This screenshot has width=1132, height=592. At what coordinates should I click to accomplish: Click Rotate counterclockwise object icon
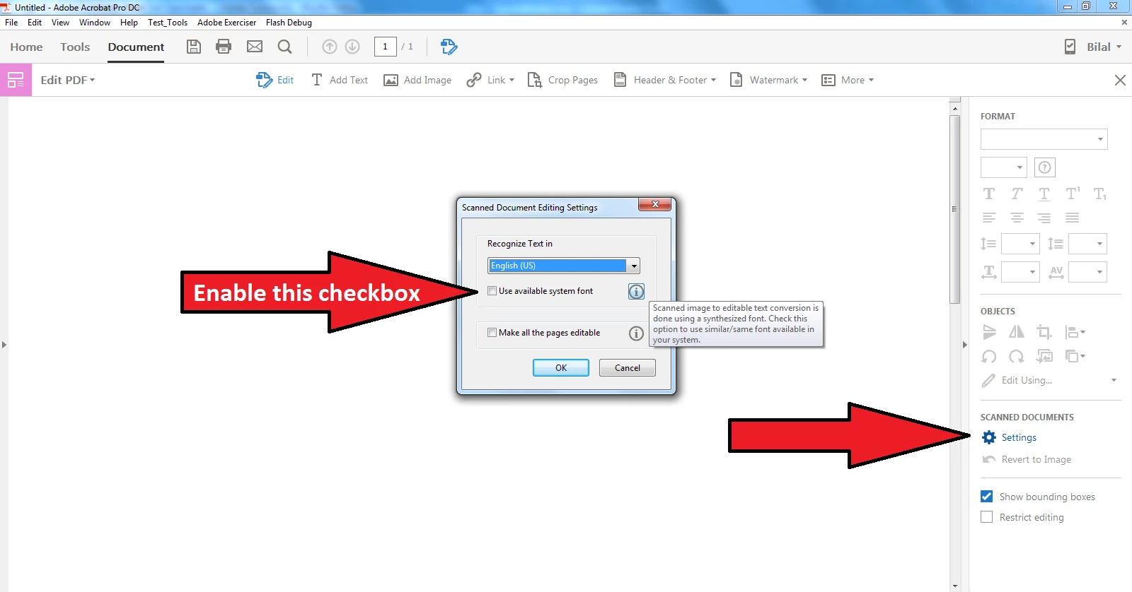click(989, 356)
